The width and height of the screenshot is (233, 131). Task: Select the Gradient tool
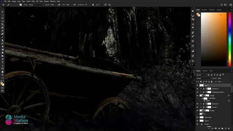(3, 49)
